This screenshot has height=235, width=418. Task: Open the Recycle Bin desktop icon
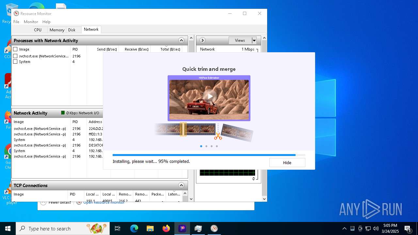tap(8, 13)
